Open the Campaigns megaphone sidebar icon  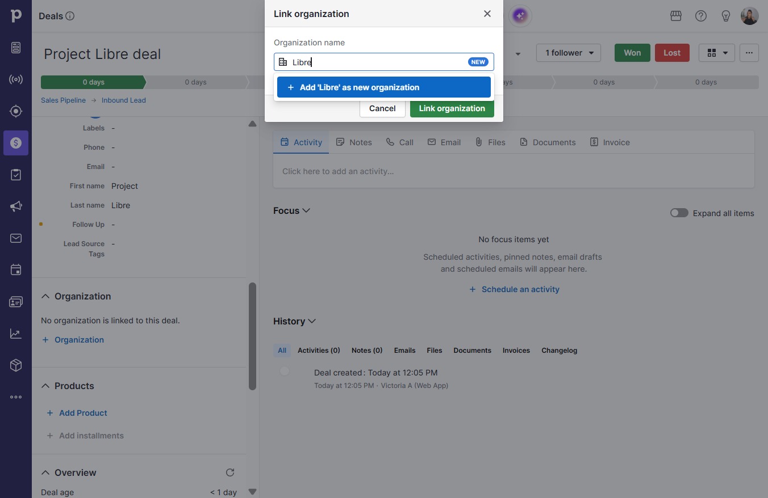[x=16, y=206]
